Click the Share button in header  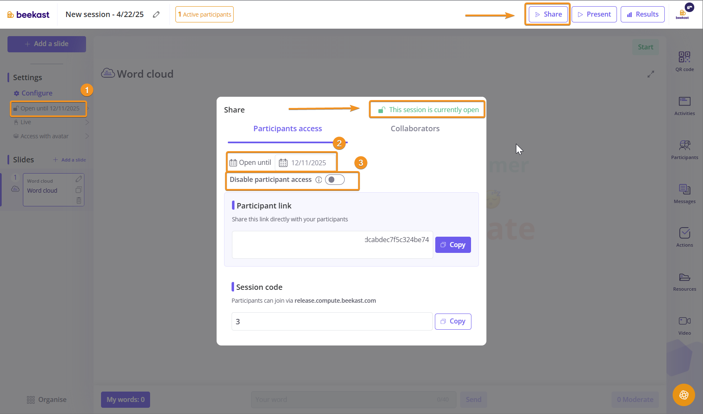(548, 15)
